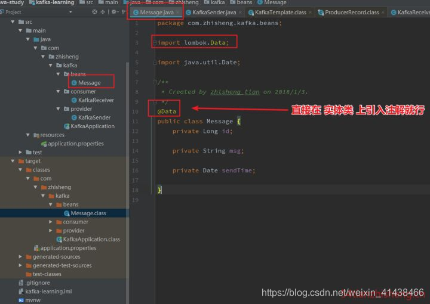The height and width of the screenshot is (304, 430).
Task: Collapse the java source folder
Action: [28, 39]
